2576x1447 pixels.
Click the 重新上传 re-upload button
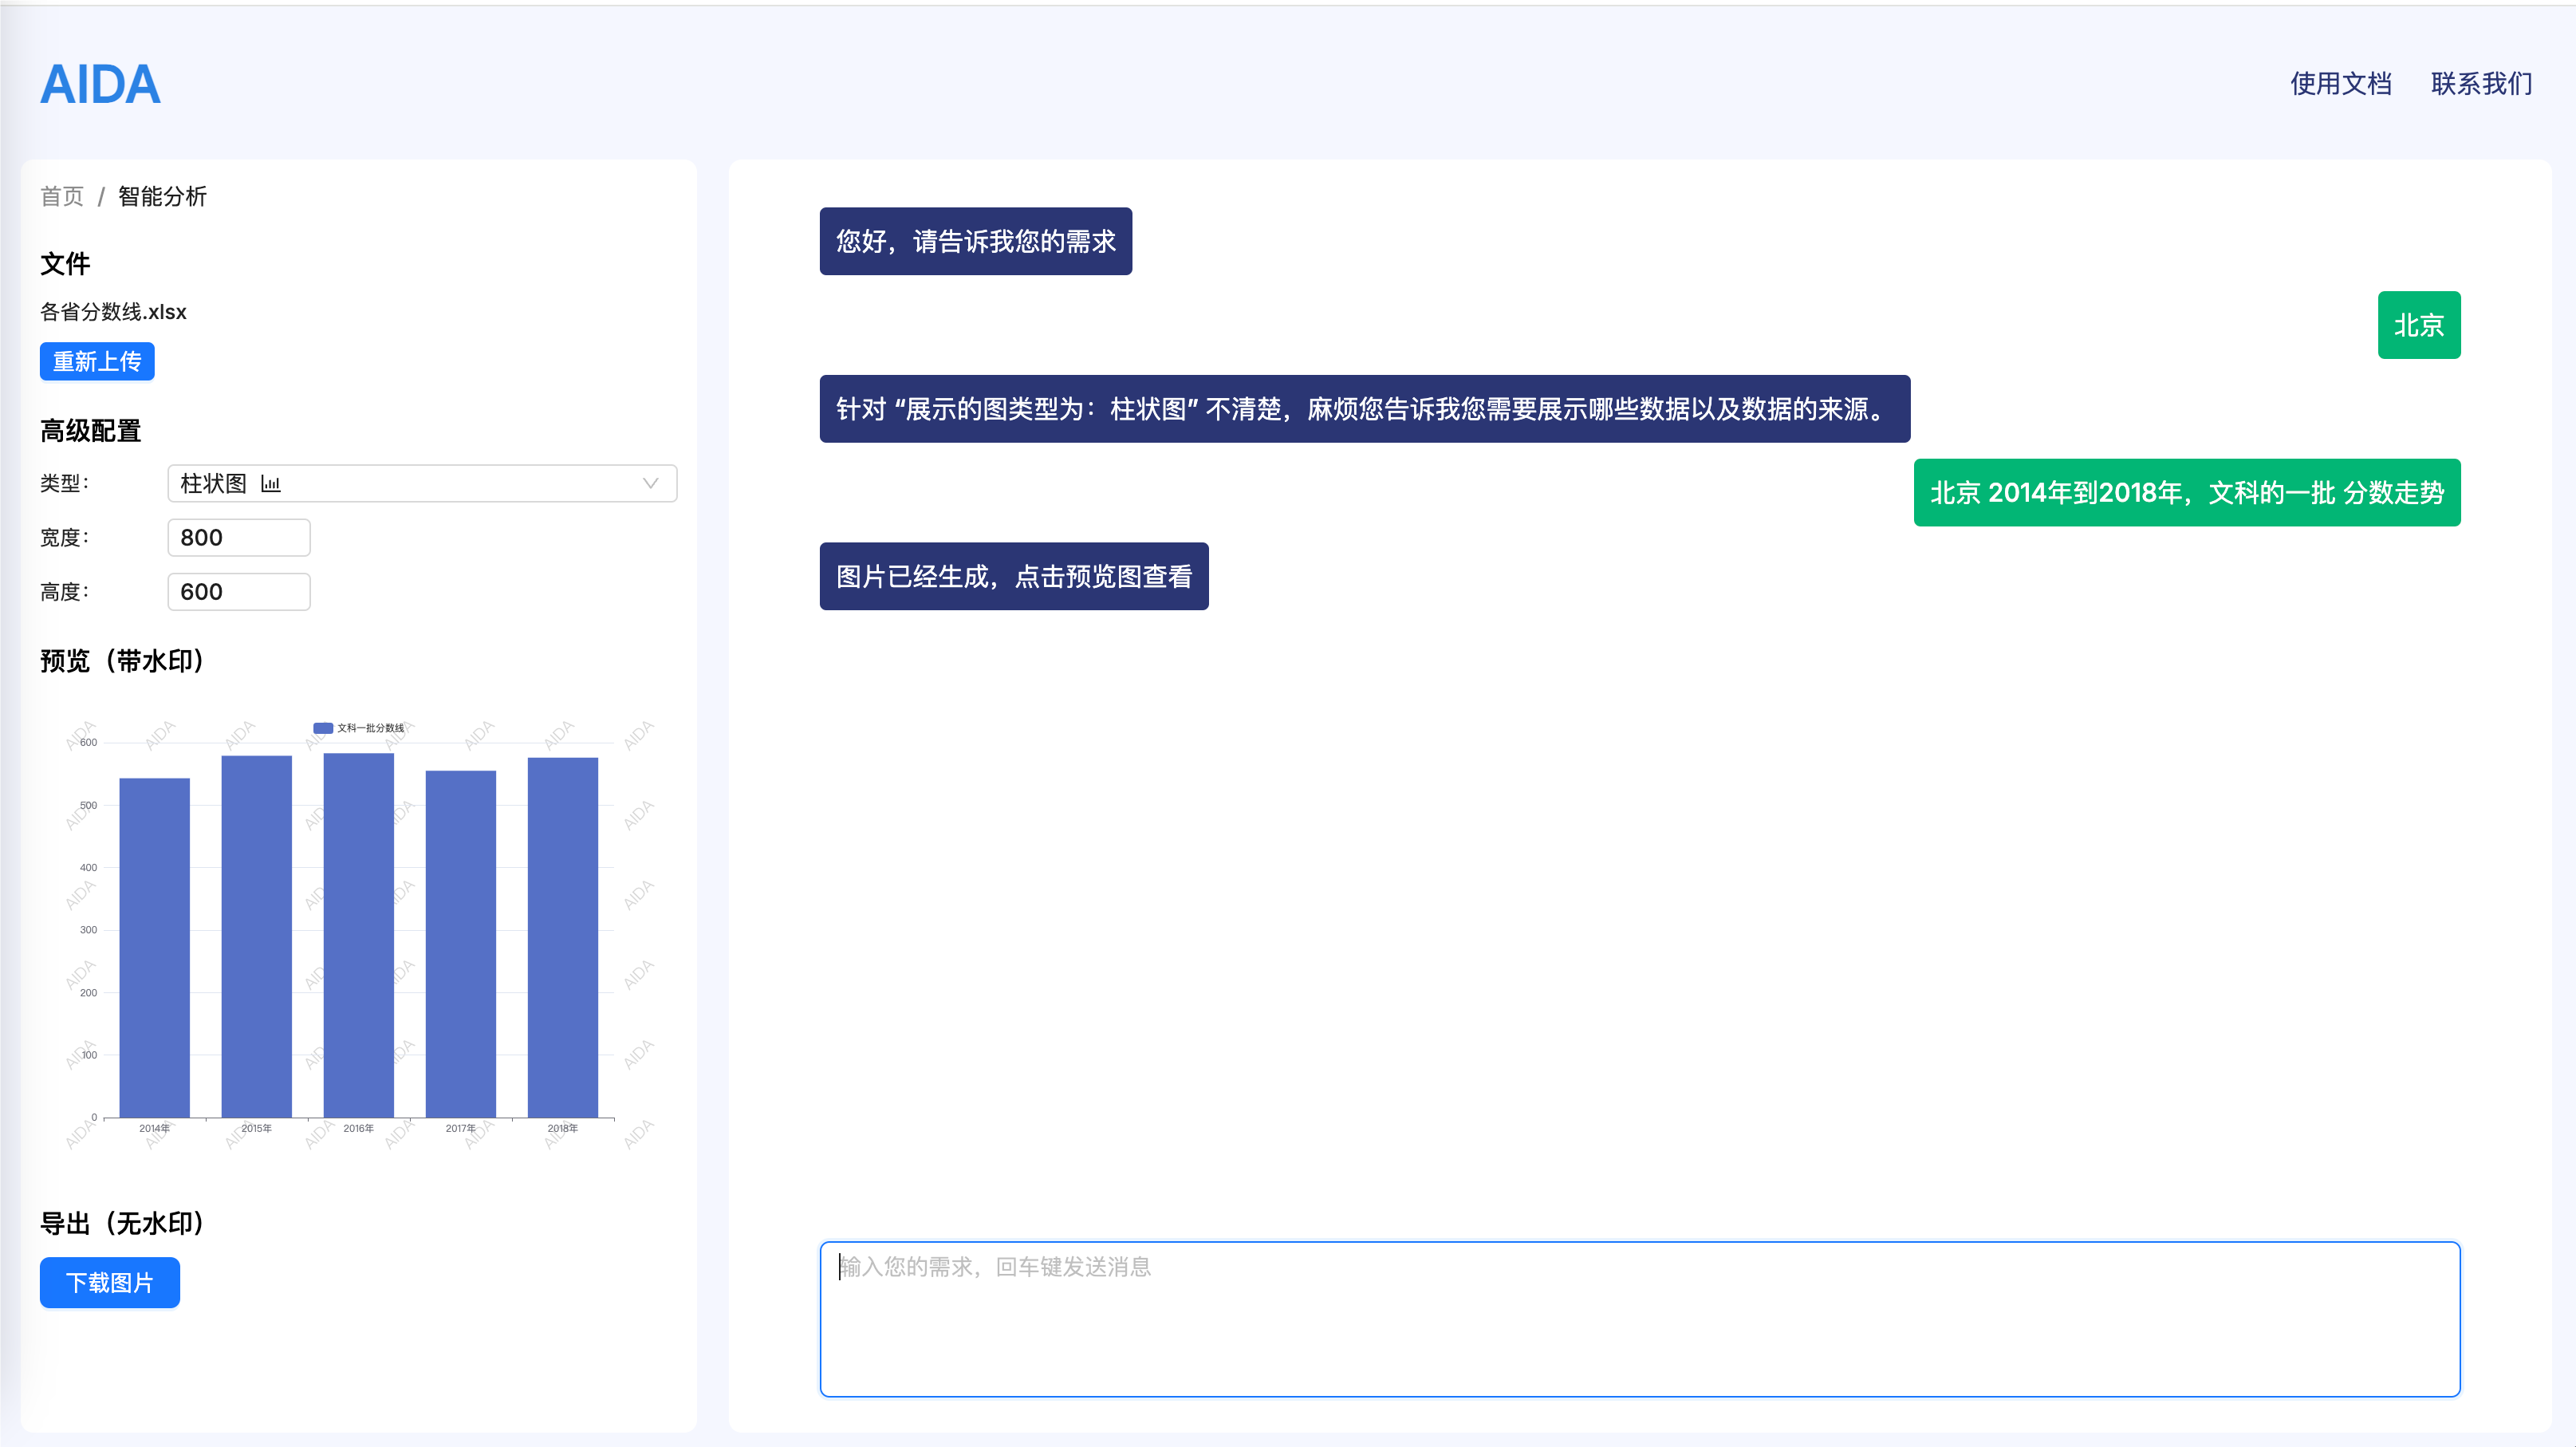[x=96, y=361]
